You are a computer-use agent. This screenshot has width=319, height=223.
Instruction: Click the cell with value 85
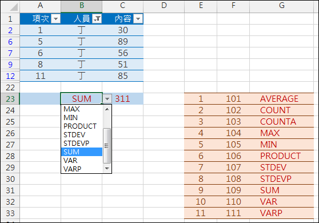(123, 76)
